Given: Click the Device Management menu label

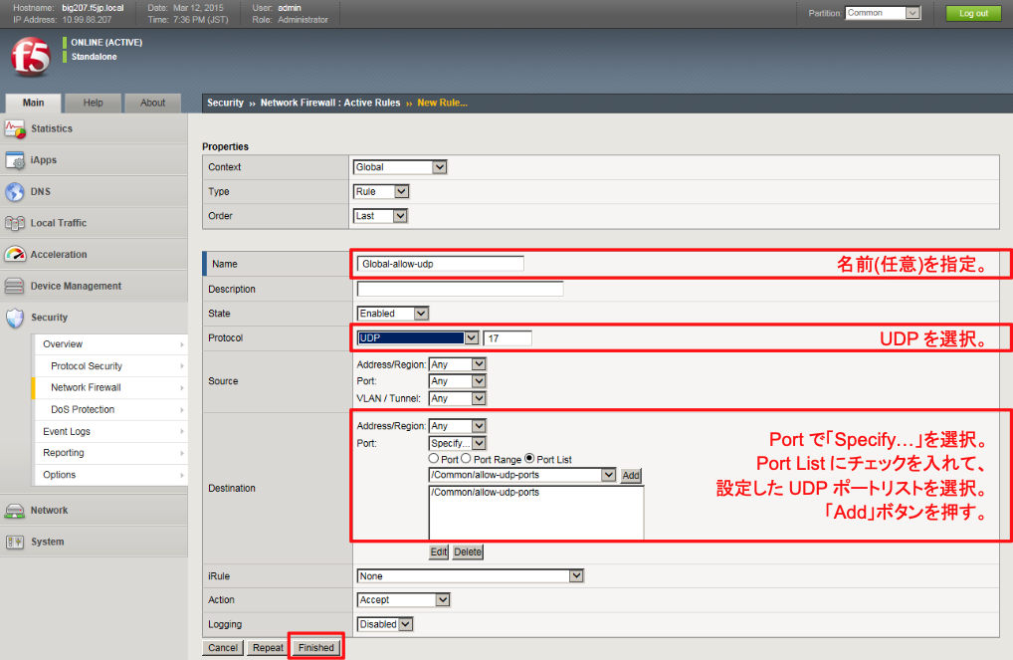Looking at the screenshot, I should [x=77, y=286].
